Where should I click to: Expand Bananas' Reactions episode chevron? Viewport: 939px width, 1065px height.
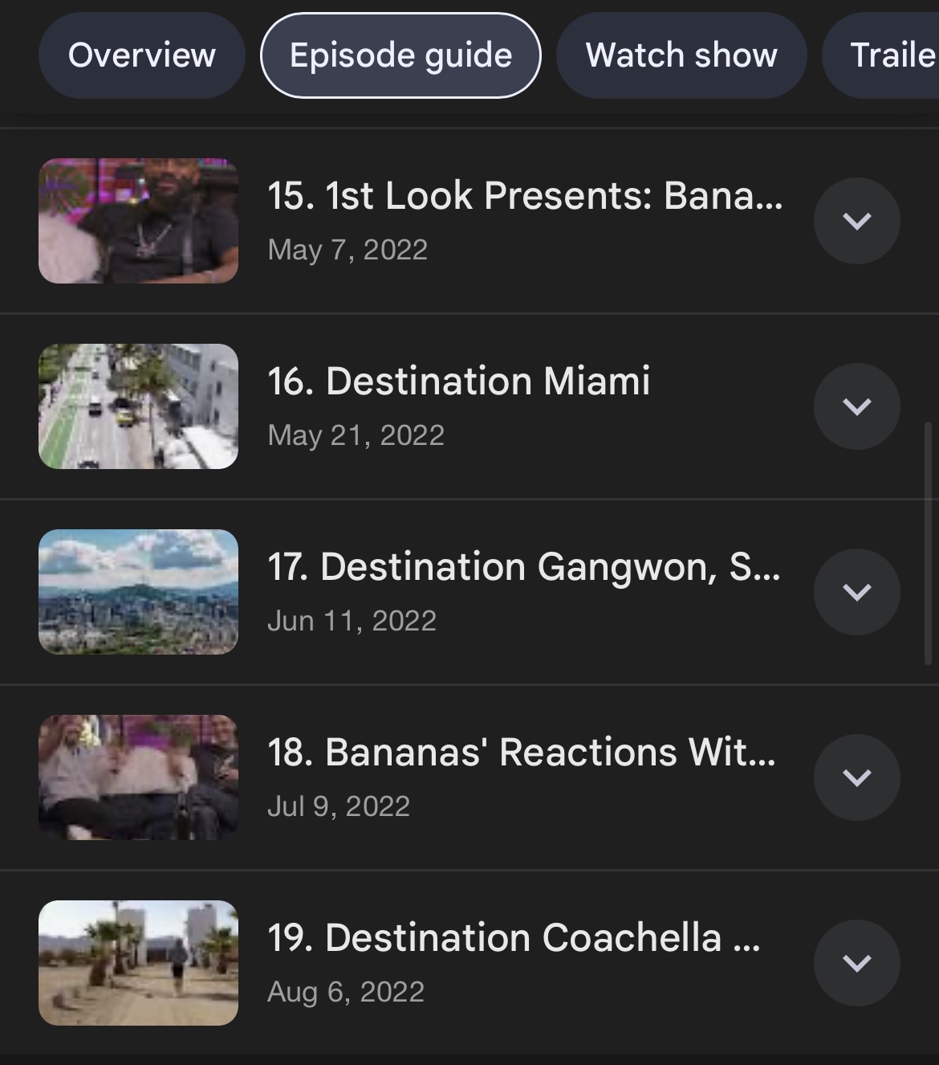tap(856, 777)
